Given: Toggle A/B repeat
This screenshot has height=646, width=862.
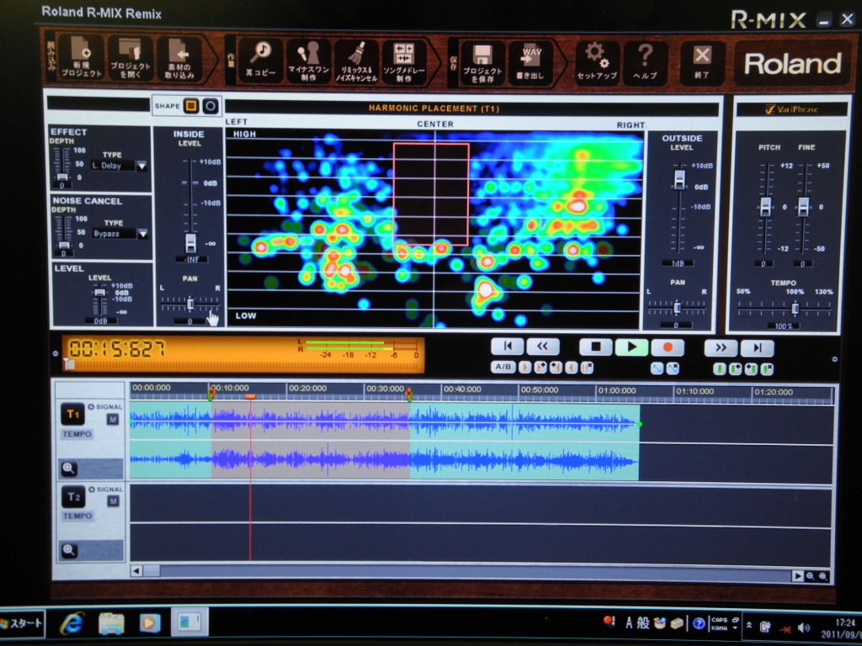Looking at the screenshot, I should click(503, 367).
